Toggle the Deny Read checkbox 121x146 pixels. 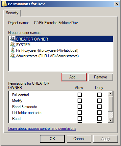pyautogui.click(x=99, y=118)
